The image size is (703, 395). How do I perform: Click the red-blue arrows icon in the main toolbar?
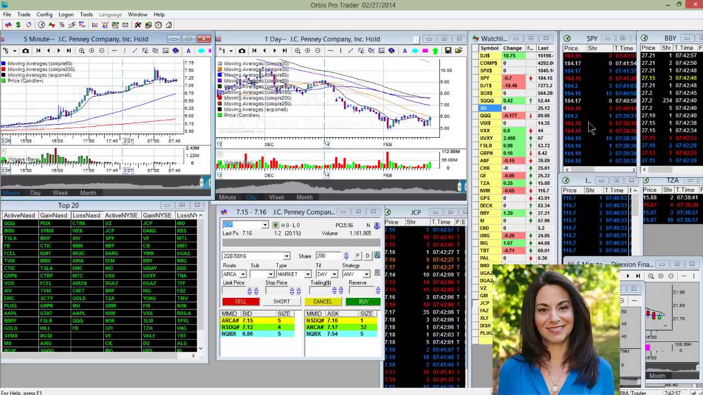8,25
